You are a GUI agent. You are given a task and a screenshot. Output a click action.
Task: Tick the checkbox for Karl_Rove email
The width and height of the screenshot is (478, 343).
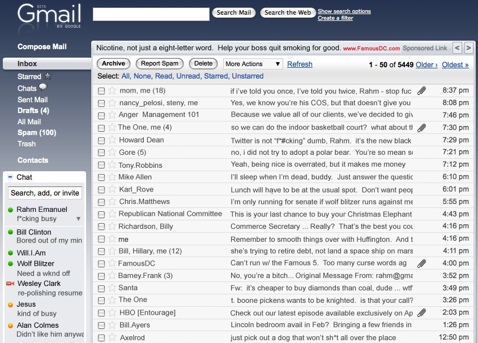[x=101, y=190]
